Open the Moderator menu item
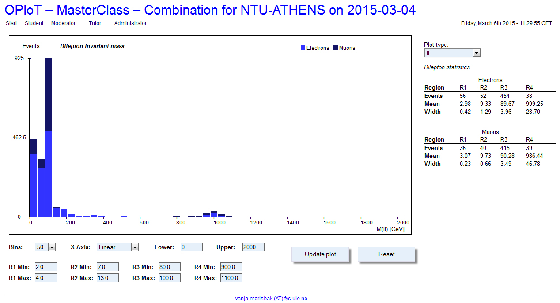Viewport: 560px width, 303px height. (64, 23)
